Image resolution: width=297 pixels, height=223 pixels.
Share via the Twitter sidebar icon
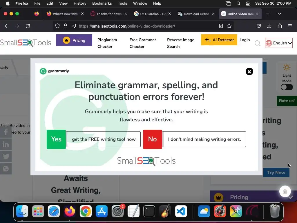pyautogui.click(x=6, y=157)
